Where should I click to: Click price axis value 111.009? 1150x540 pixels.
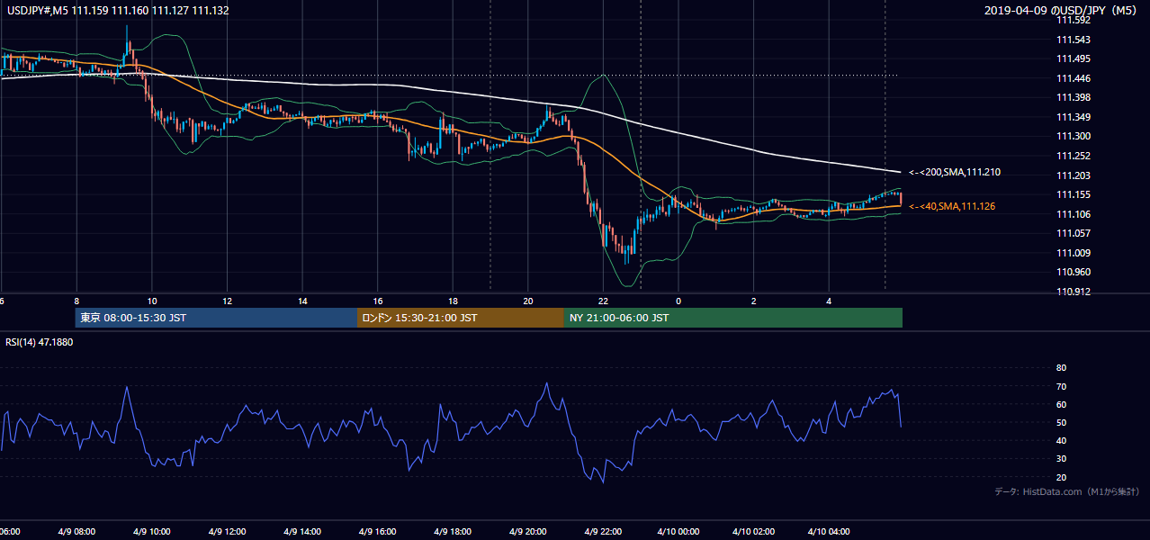coord(1073,253)
